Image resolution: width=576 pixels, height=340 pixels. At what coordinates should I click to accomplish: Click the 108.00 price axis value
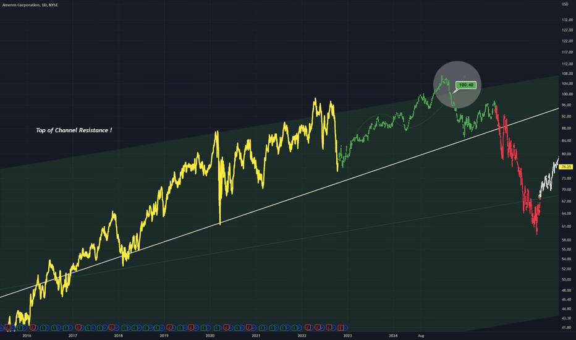pyautogui.click(x=567, y=74)
